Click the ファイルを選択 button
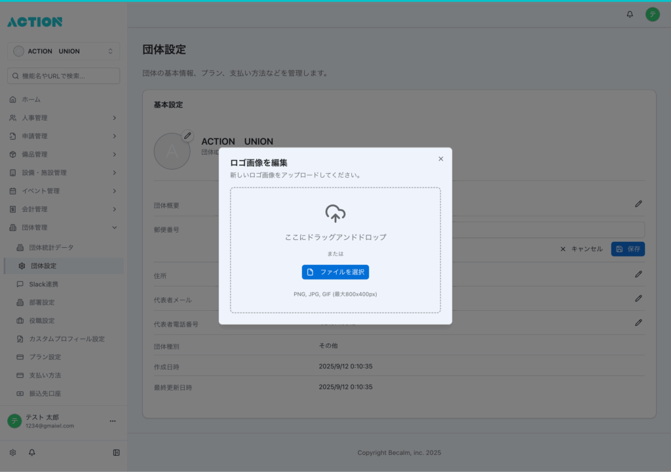Screen dimensions: 671x472 point(335,272)
